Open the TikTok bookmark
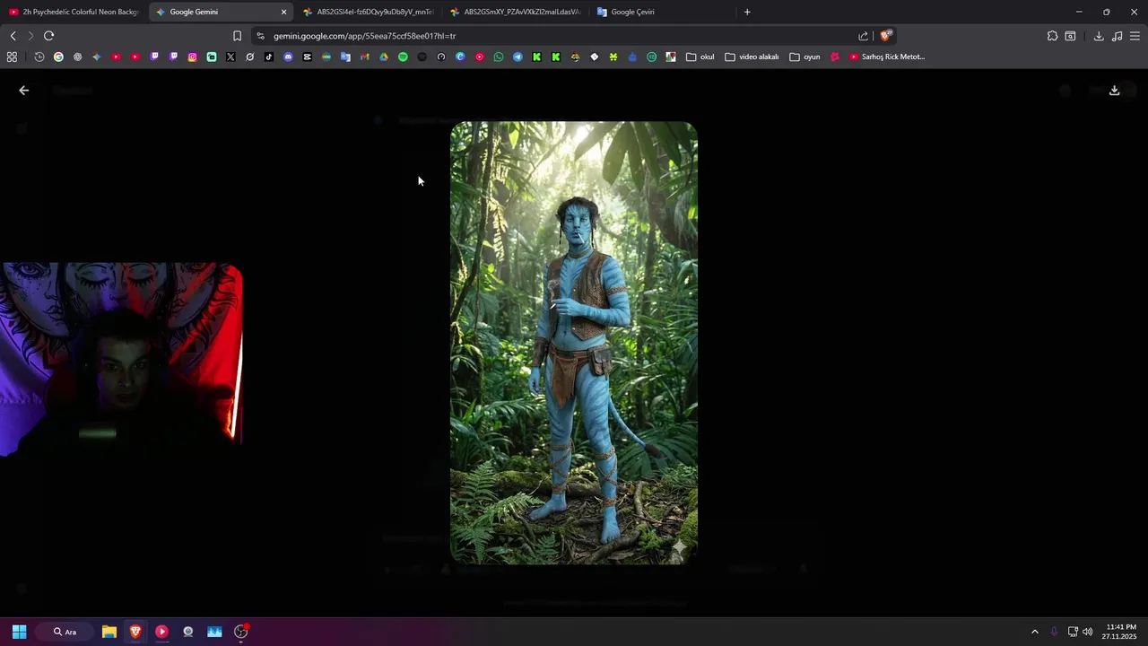This screenshot has width=1148, height=646. point(268,57)
